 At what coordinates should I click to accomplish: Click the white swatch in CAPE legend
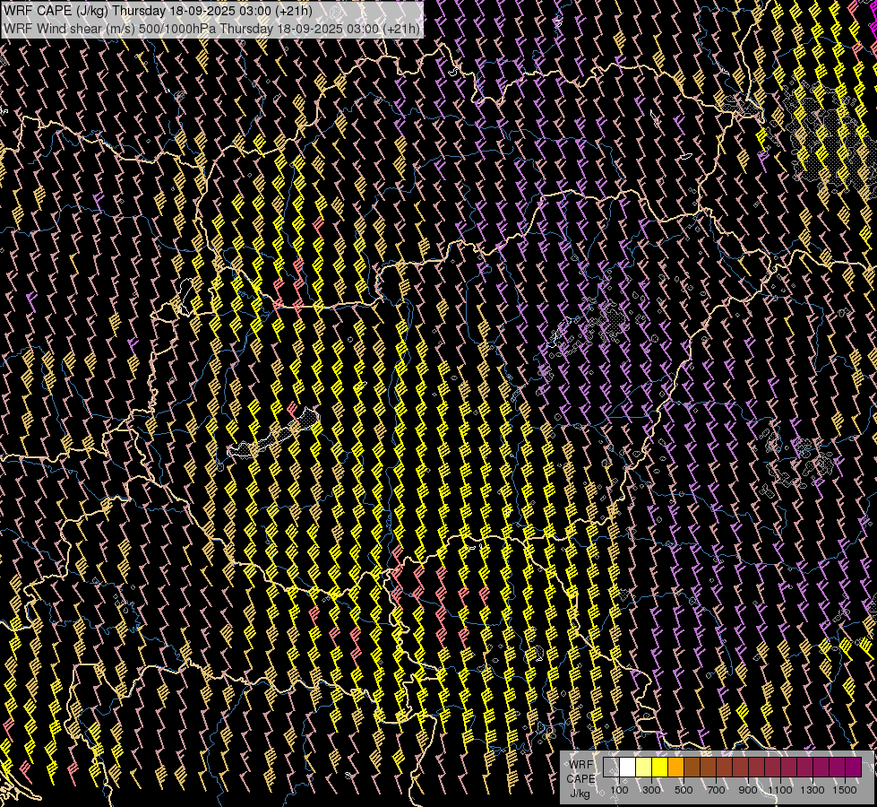pyautogui.click(x=627, y=768)
